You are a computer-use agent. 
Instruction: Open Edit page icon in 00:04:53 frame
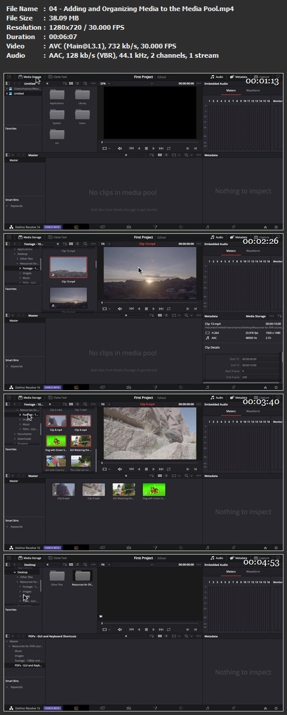tap(128, 707)
